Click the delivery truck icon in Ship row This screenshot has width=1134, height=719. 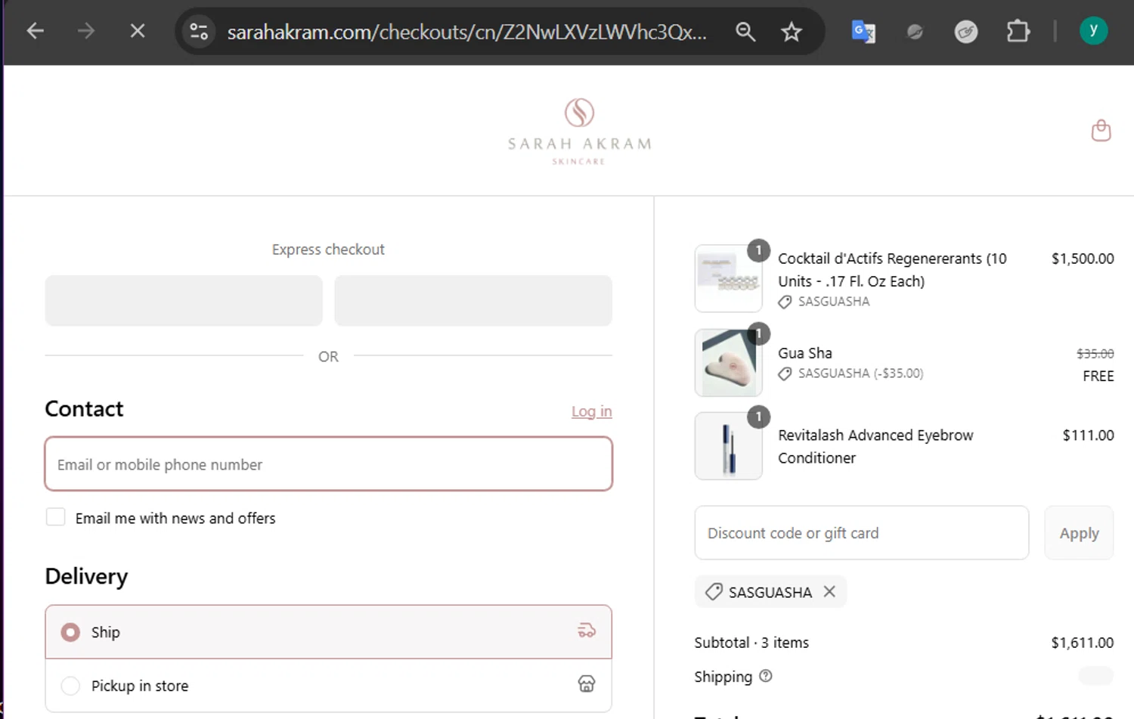(587, 631)
